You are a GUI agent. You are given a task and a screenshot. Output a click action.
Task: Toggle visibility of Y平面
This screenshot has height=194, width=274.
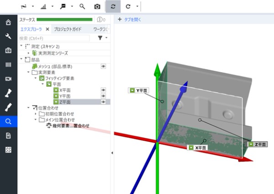click(x=103, y=96)
